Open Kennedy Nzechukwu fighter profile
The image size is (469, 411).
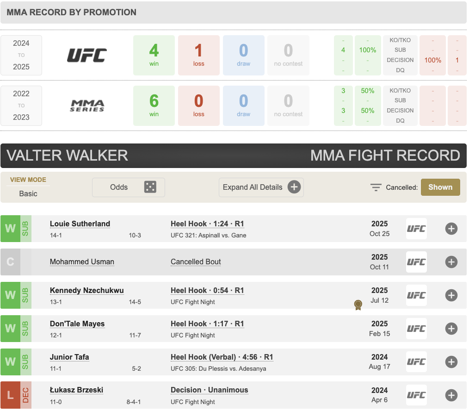tap(86, 290)
